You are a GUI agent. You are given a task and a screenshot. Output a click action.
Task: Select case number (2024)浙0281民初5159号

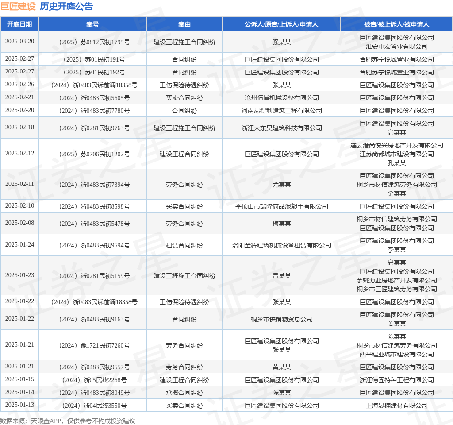[95, 276]
